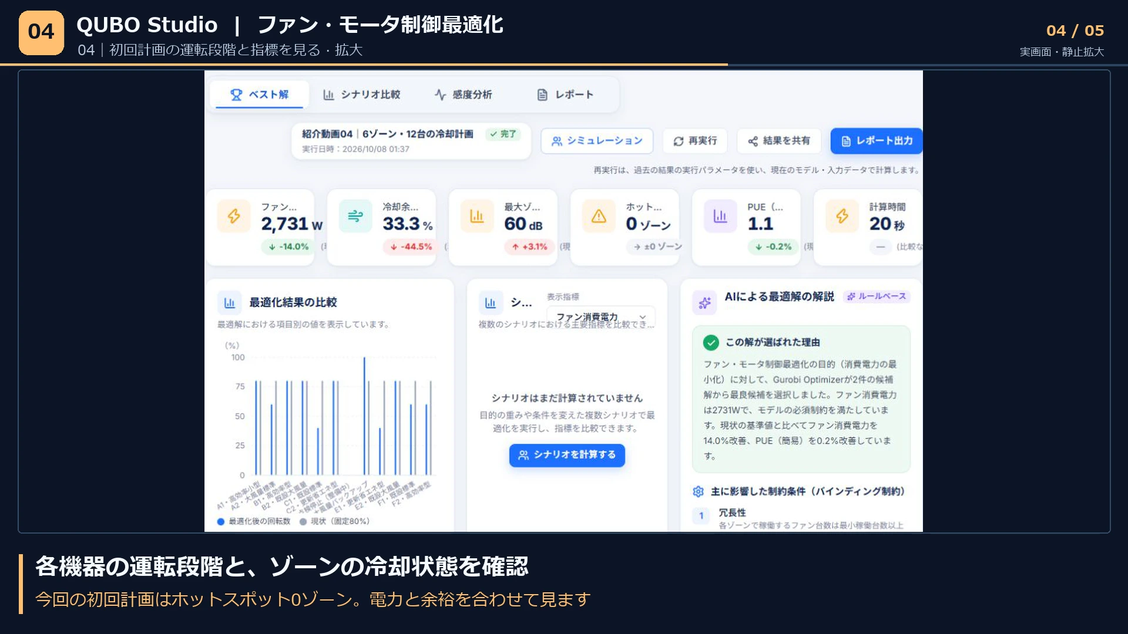
Task: Click the lightning icon on the 計算時間 card
Action: point(842,216)
